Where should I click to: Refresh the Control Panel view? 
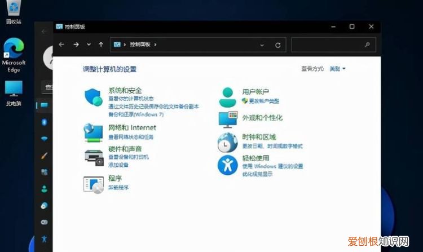pos(278,45)
